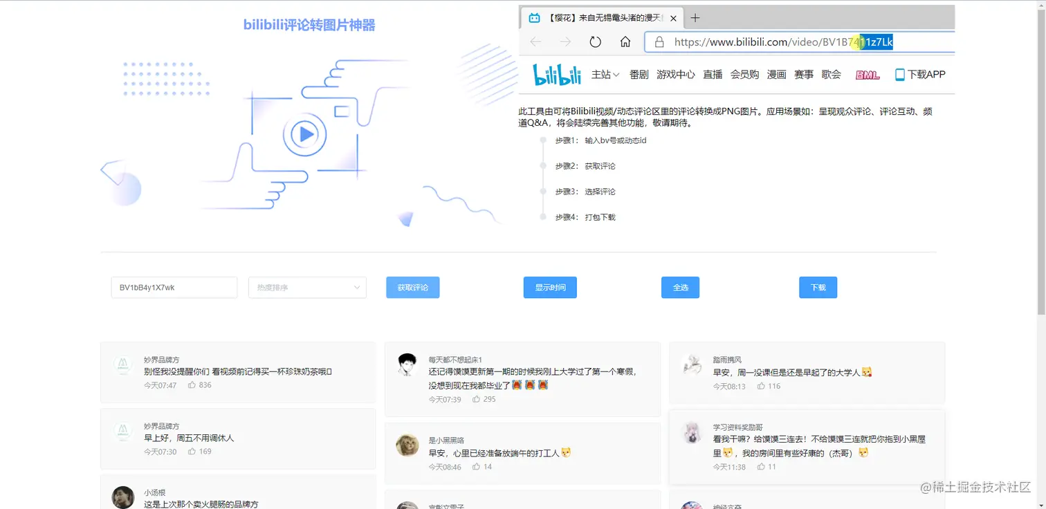This screenshot has height=509, width=1046.
Task: Close the 【樱花】 browser tab
Action: tap(674, 18)
